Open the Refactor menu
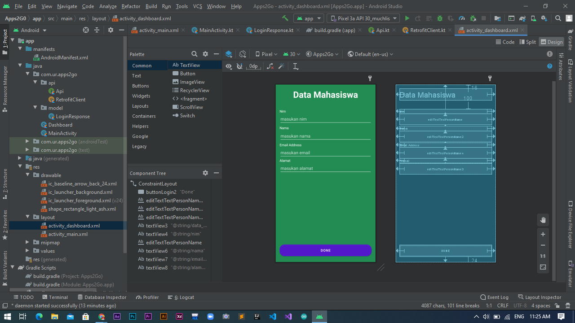 (x=131, y=6)
